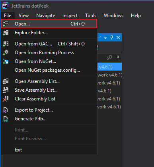Choose Generate Pdb
154x167 pixels.
click(49, 119)
